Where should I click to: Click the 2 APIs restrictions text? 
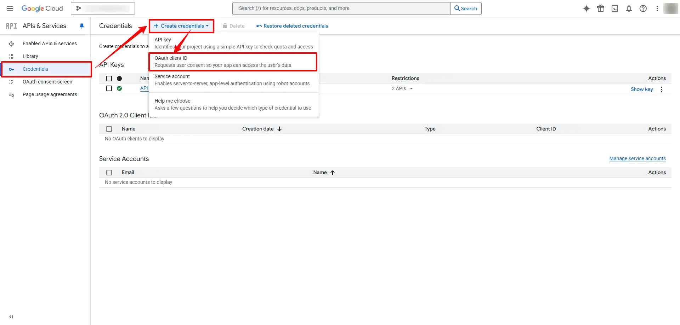click(399, 88)
